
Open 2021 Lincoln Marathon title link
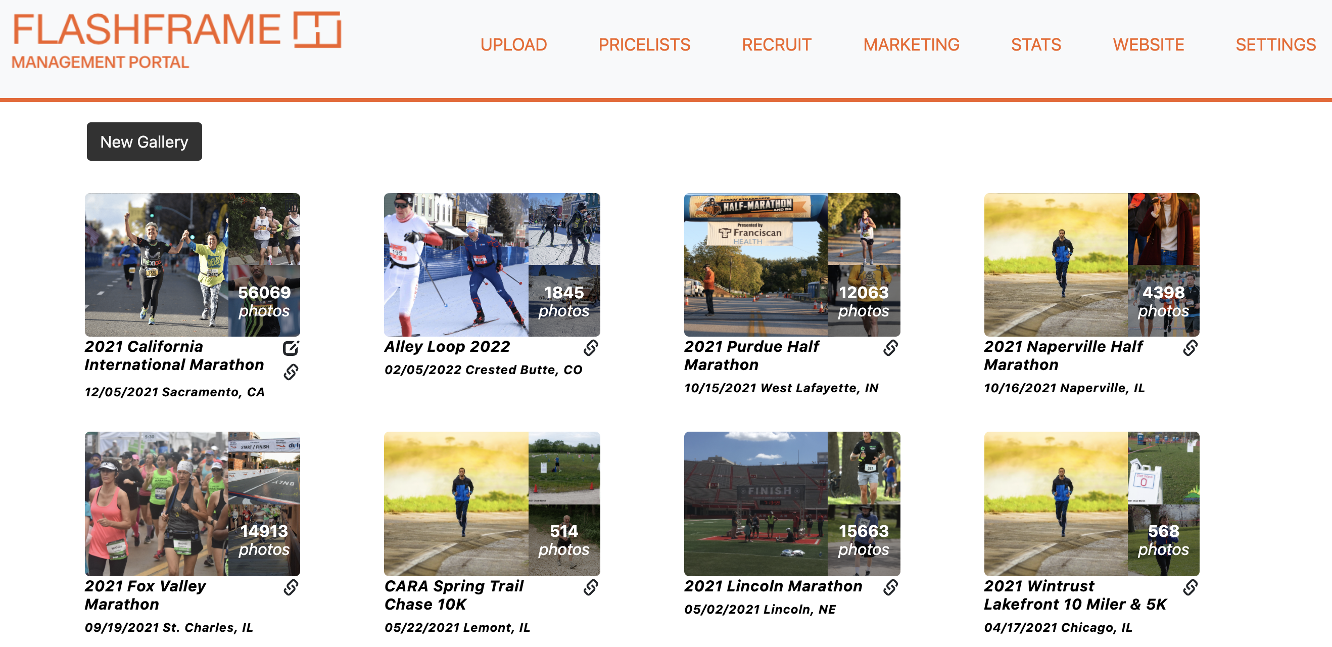click(x=773, y=586)
